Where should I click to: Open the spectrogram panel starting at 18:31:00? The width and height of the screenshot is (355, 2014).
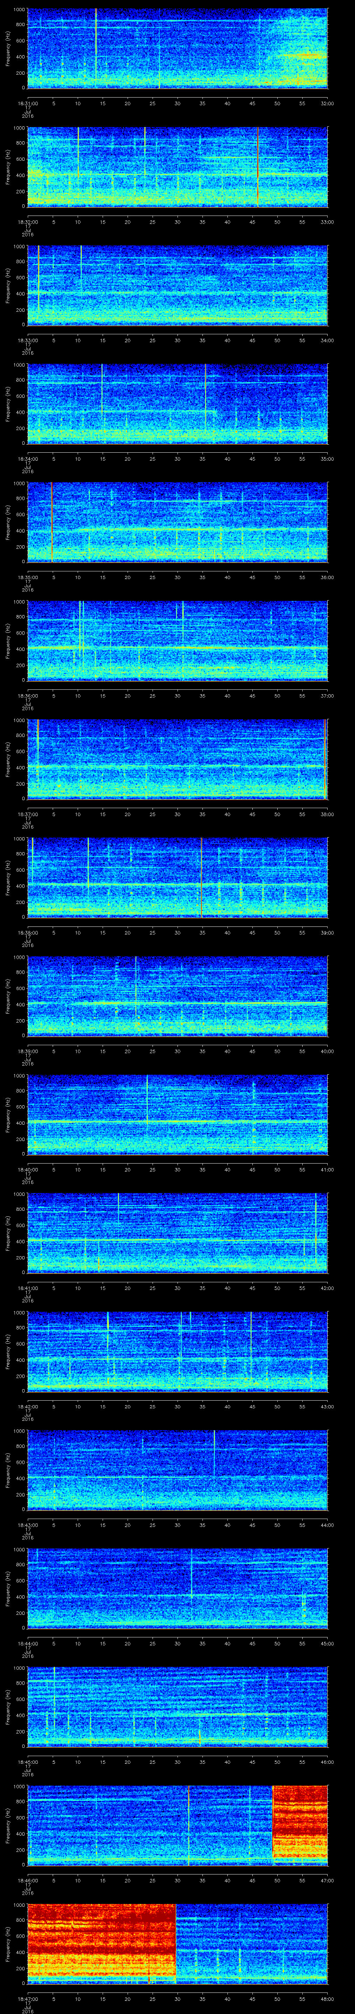pos(178,49)
